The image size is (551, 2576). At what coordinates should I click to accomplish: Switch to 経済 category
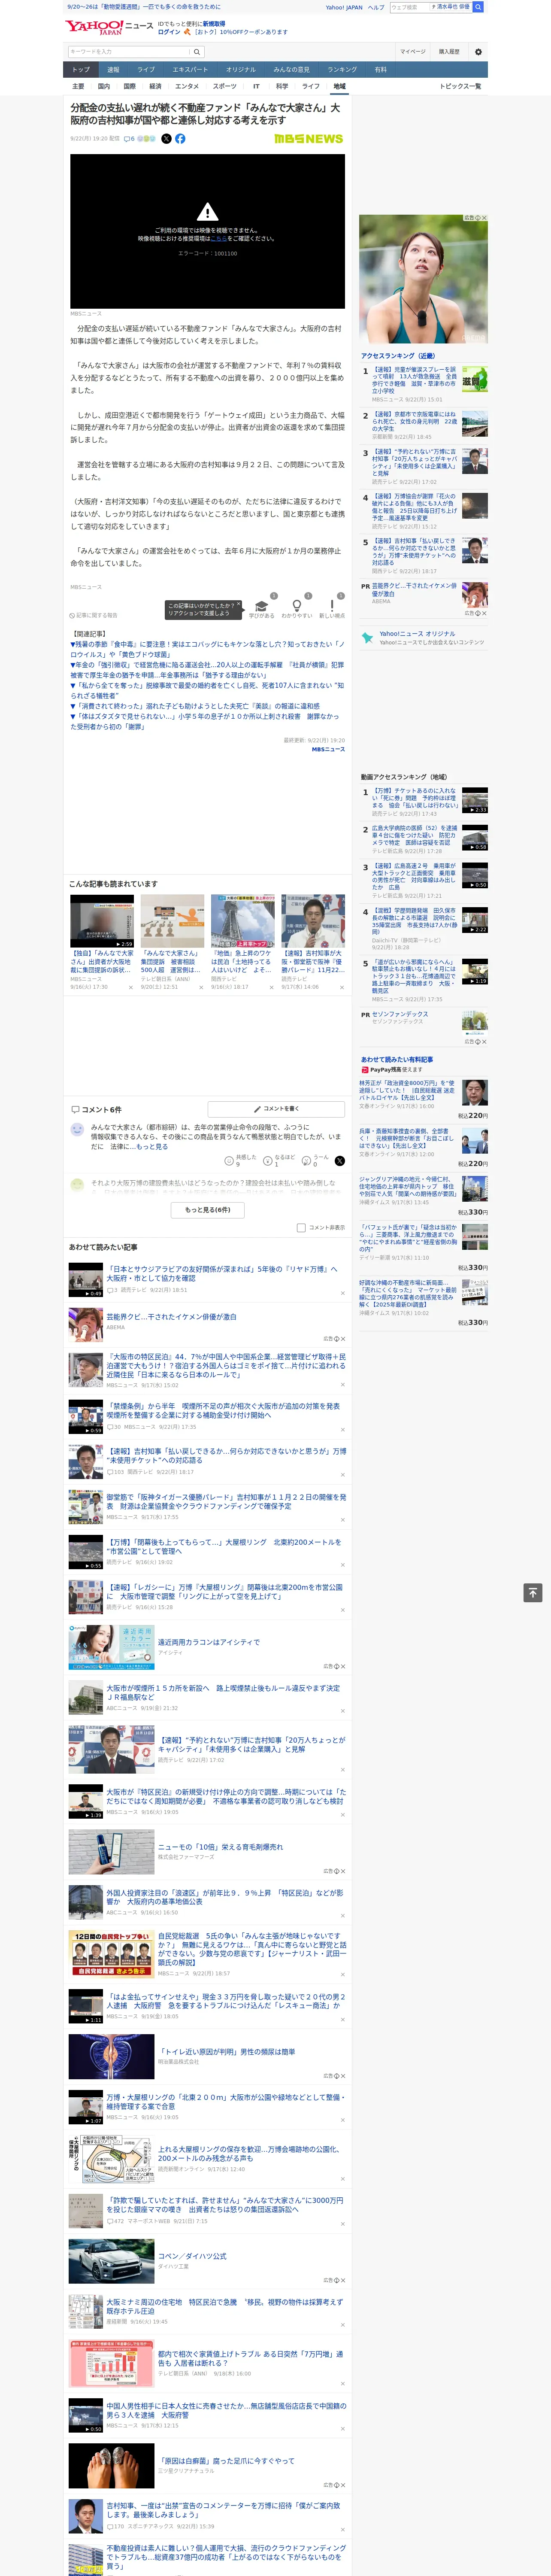155,86
